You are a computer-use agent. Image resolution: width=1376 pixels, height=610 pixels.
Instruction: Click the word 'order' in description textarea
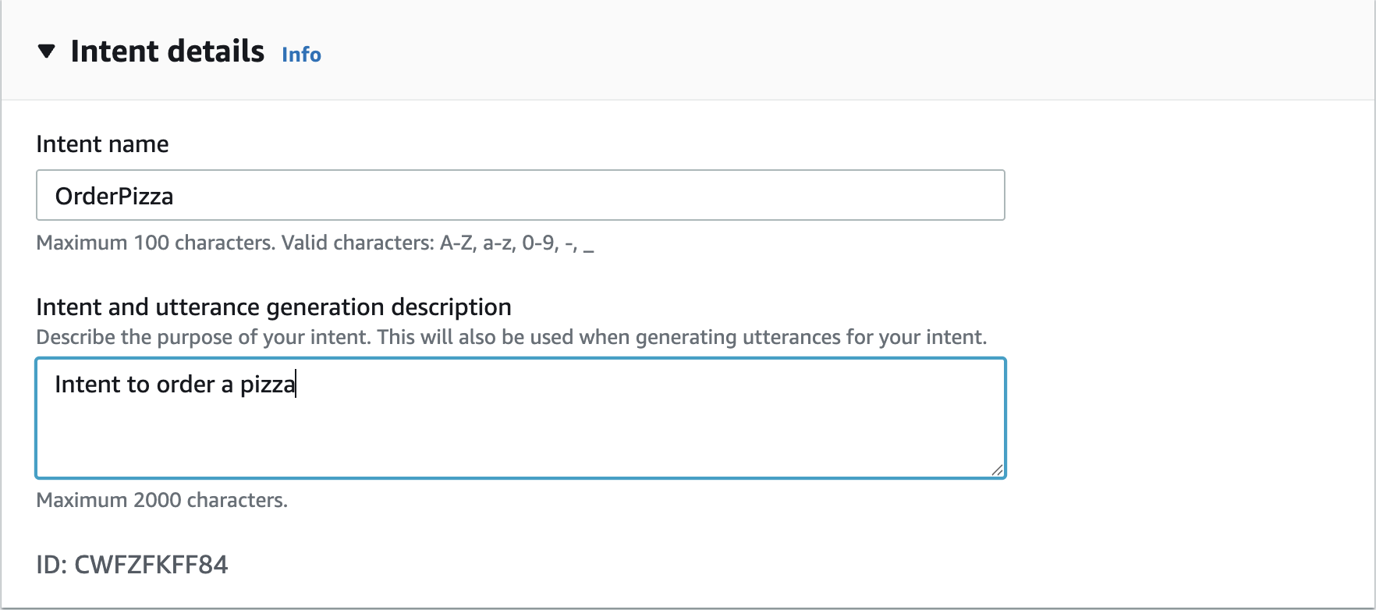click(x=186, y=385)
